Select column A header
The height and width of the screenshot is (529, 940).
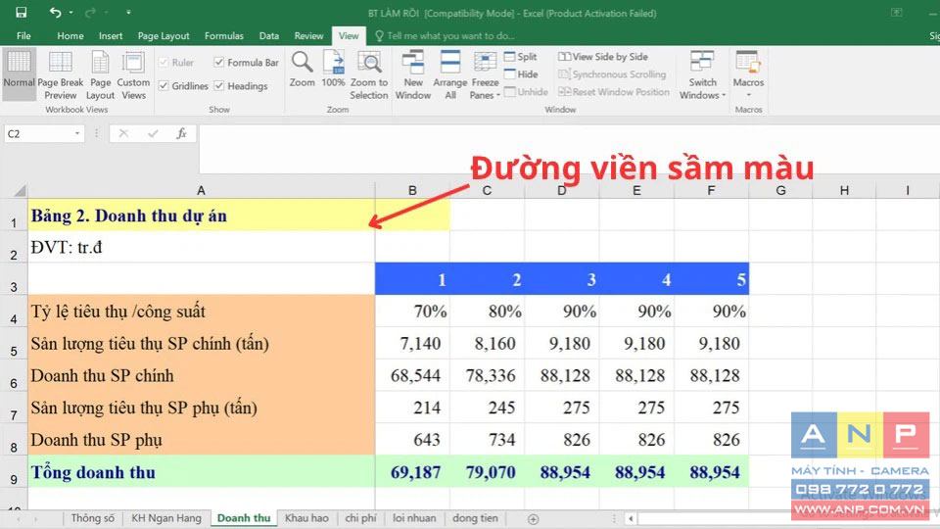tap(201, 190)
